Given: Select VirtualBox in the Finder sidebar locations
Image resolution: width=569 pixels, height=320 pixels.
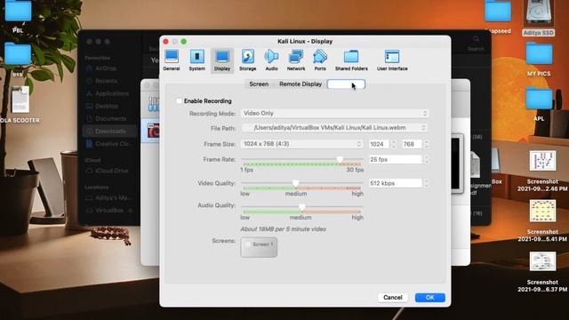Looking at the screenshot, I should click(109, 211).
